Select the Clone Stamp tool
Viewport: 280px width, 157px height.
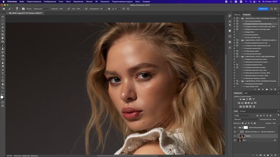pos(3,49)
